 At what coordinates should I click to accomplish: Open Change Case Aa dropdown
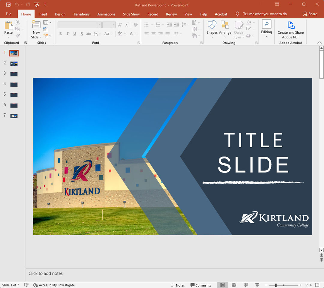[x=108, y=34]
